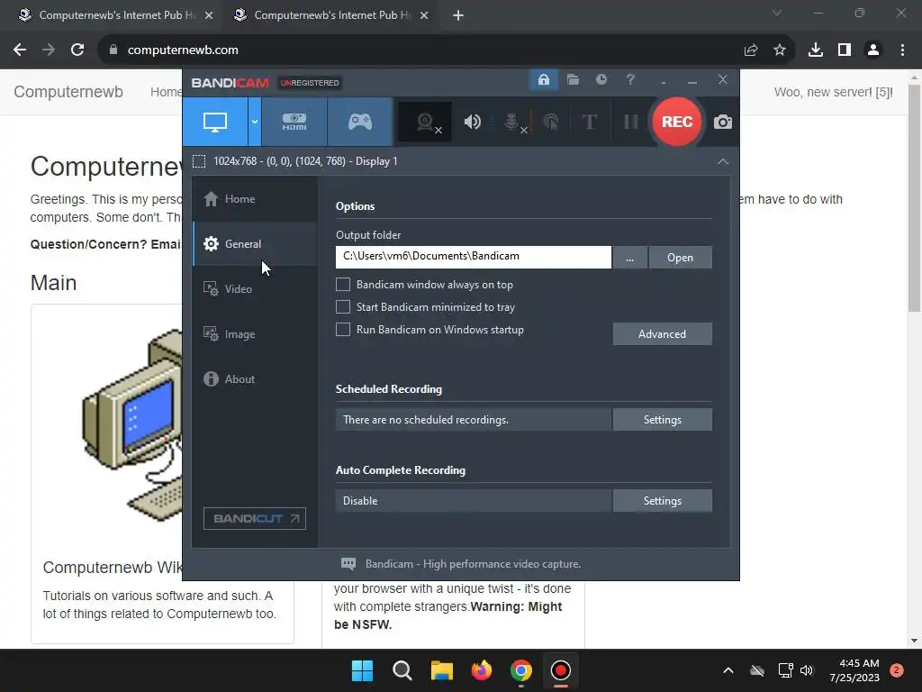The width and height of the screenshot is (922, 692).
Task: Share this page icon in Chrome
Action: [751, 50]
